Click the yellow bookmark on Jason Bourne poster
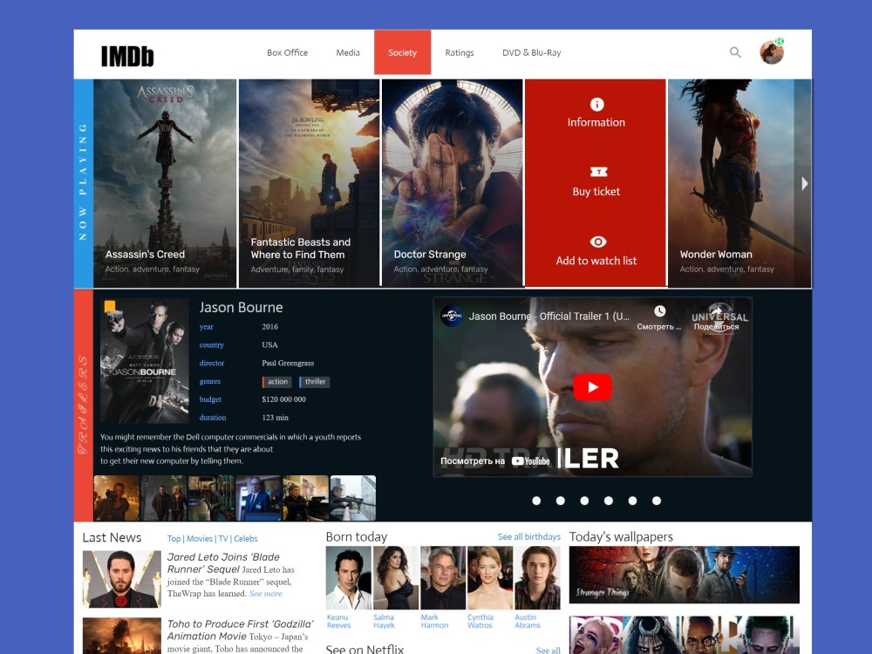872x654 pixels. click(110, 306)
